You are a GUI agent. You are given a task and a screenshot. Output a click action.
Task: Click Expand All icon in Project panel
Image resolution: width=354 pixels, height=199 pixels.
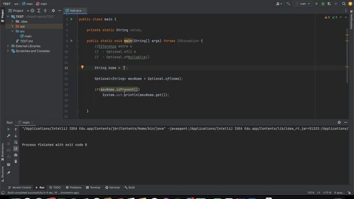39,11
